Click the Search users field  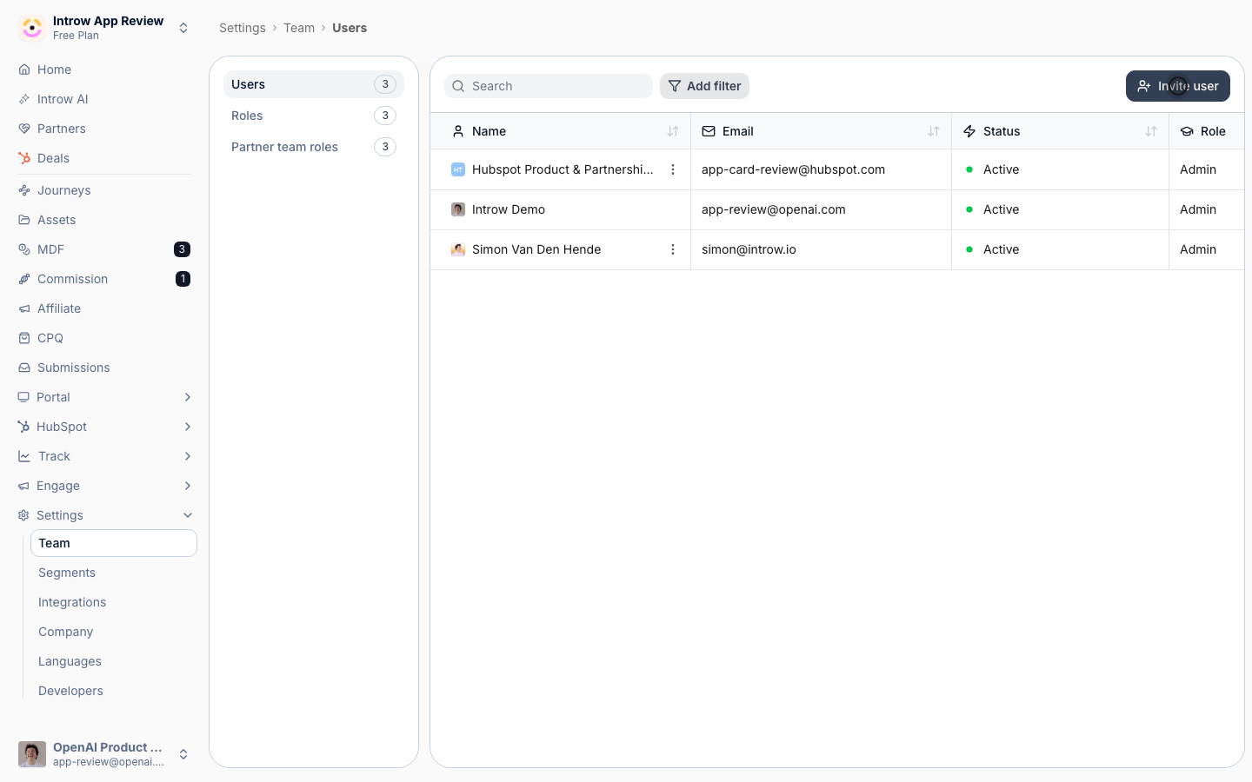[x=549, y=86]
